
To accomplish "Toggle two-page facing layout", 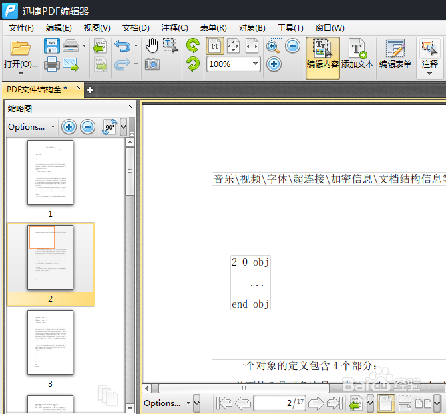I will click(x=423, y=403).
